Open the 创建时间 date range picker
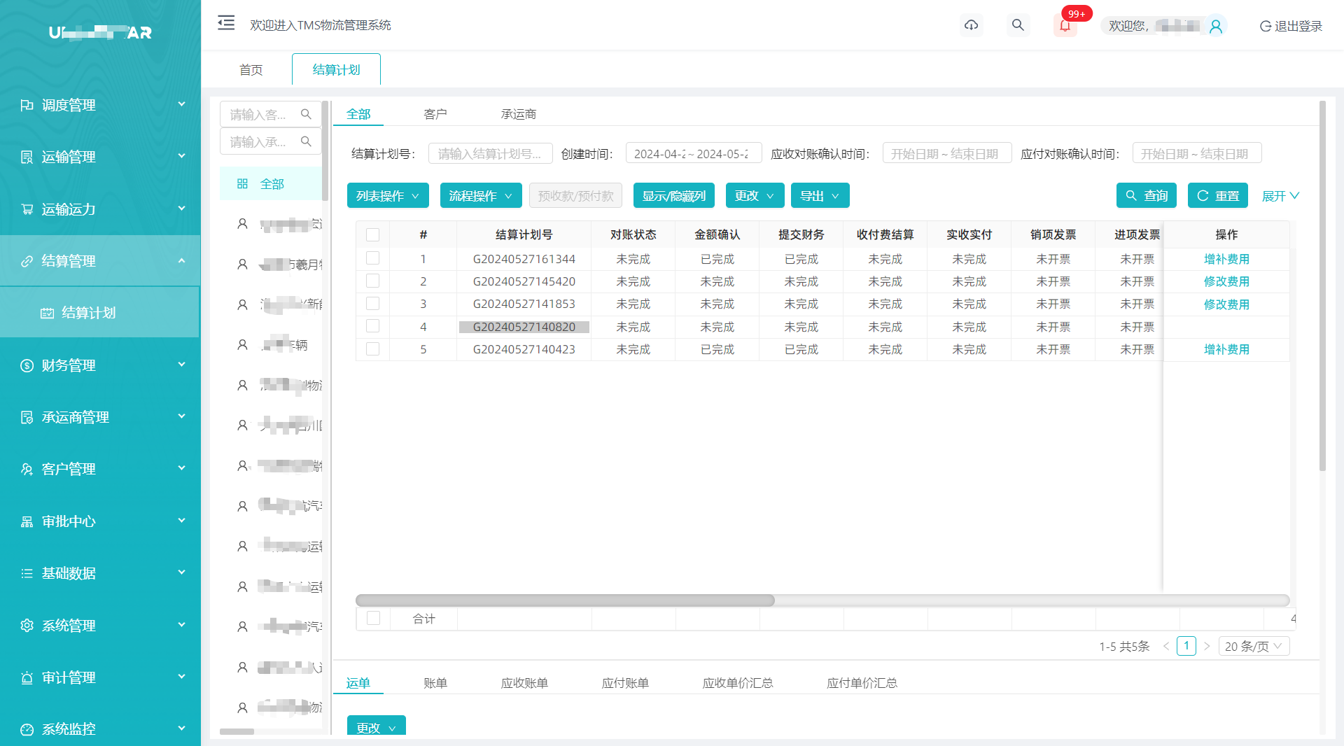This screenshot has height=746, width=1344. tap(693, 153)
